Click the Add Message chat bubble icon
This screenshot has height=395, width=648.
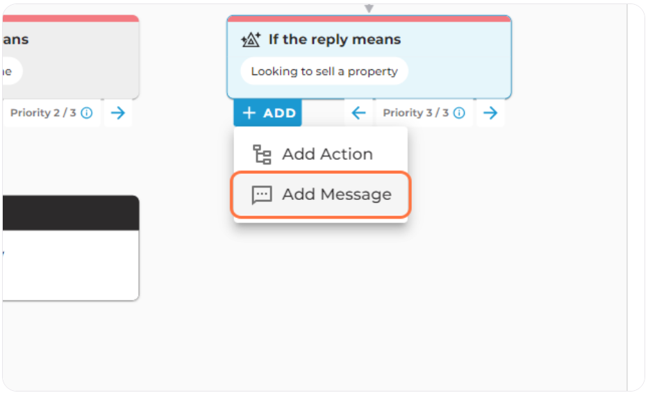[x=262, y=194]
